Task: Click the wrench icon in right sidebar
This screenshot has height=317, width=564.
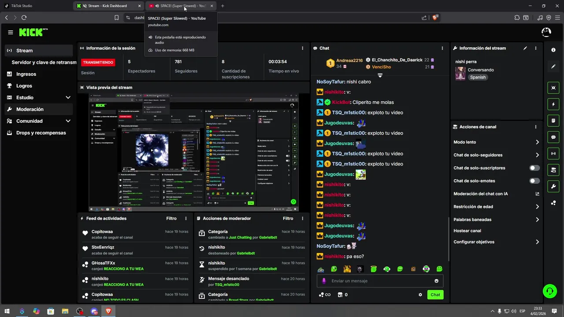Action: coord(553,186)
